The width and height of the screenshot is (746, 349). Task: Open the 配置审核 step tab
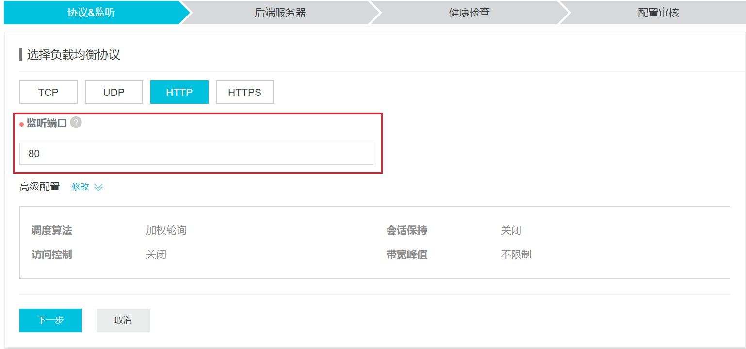tap(658, 13)
